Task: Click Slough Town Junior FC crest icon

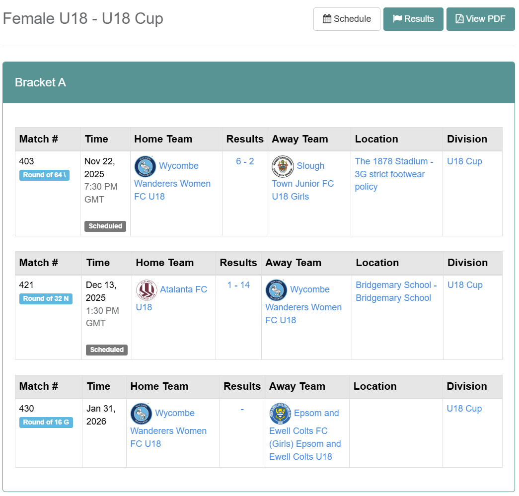Action: (x=283, y=166)
